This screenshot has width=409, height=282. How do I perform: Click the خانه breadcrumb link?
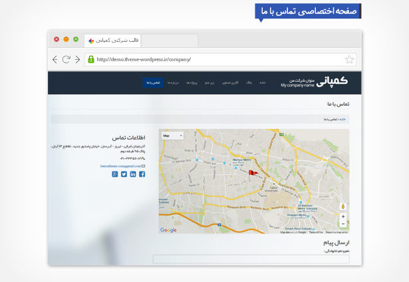click(x=342, y=120)
